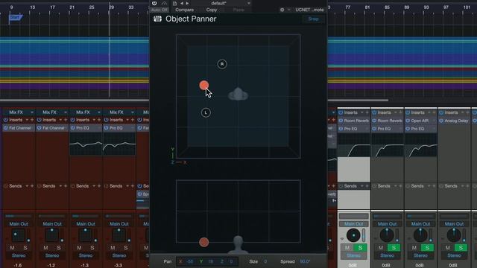
Task: Click the Size value field
Action: (x=265, y=261)
